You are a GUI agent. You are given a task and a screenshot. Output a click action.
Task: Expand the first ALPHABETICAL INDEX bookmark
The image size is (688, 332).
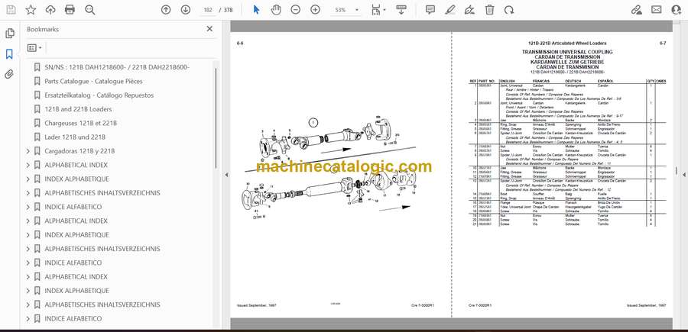[28, 165]
